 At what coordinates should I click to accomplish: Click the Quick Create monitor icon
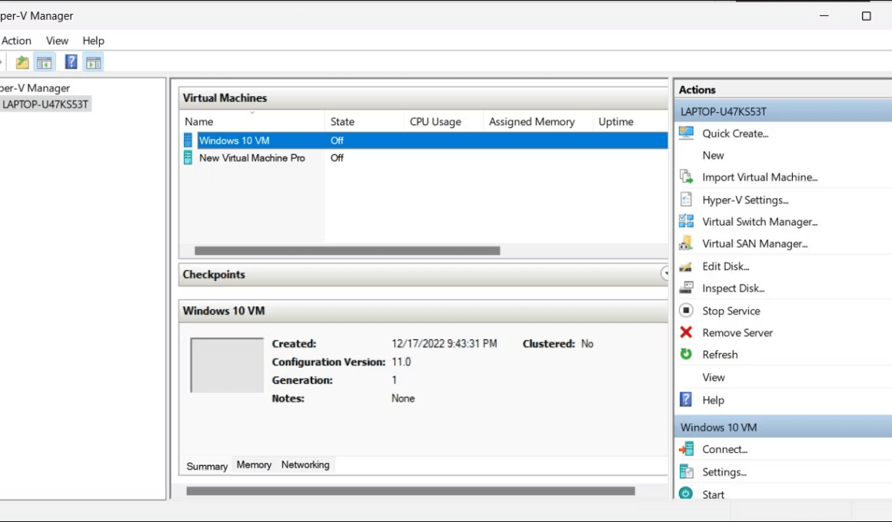click(x=686, y=133)
